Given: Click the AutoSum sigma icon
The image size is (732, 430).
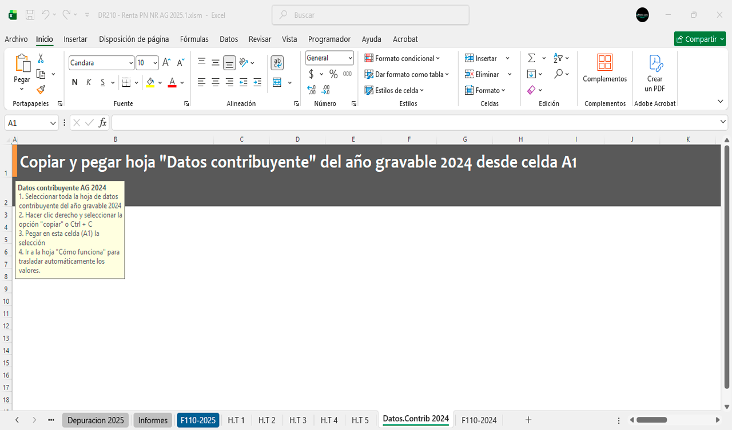Looking at the screenshot, I should [x=531, y=58].
